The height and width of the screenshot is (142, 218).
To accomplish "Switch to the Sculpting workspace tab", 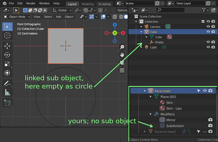I will click(105, 4).
